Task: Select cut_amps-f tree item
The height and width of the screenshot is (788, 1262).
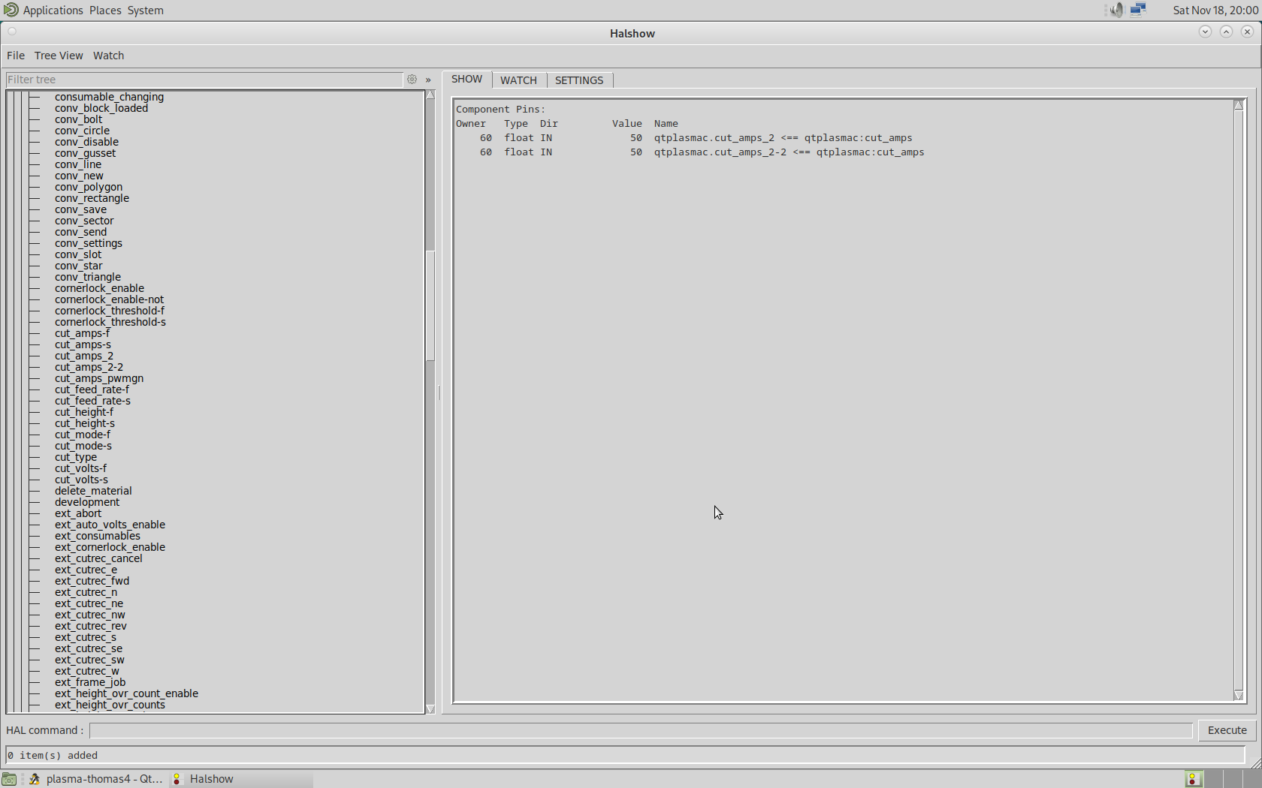Action: pyautogui.click(x=82, y=333)
